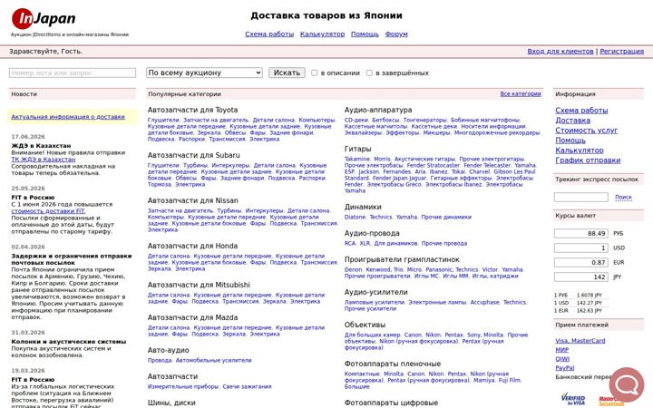
Task: Open 'Калькулятор' in top navigation
Action: (x=322, y=34)
